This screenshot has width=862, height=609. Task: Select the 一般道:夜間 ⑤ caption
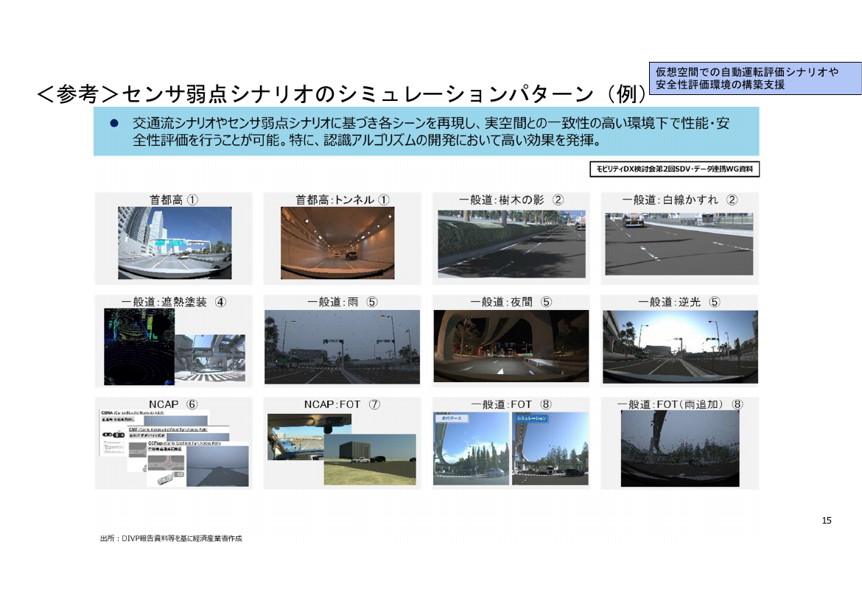[511, 302]
